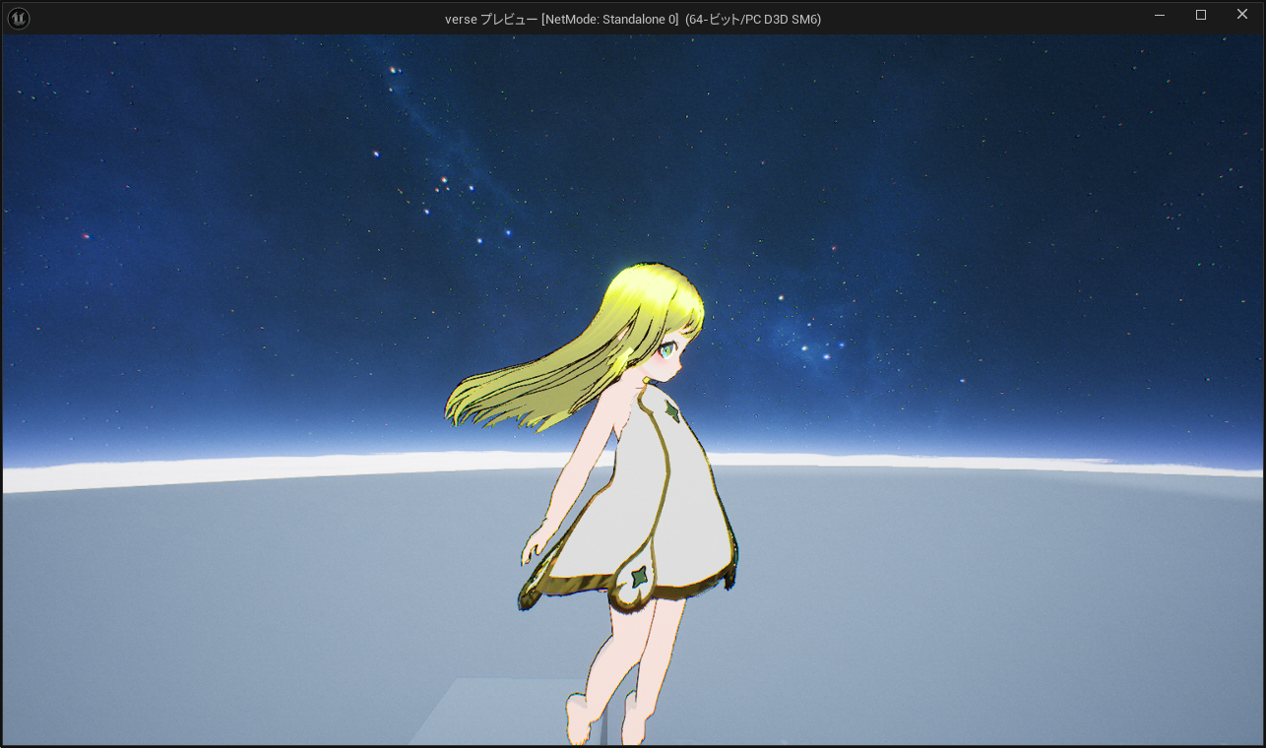
Task: Click the window title text 'verse プレビュー'
Action: click(x=490, y=19)
